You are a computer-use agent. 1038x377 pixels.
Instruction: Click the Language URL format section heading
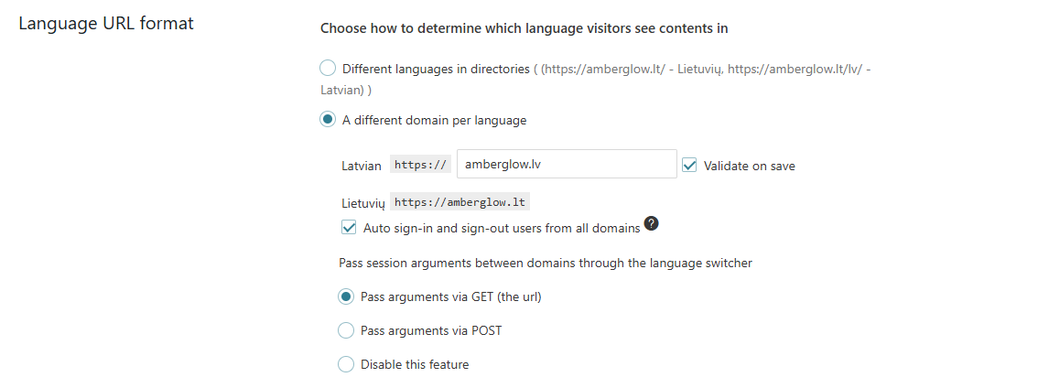106,23
